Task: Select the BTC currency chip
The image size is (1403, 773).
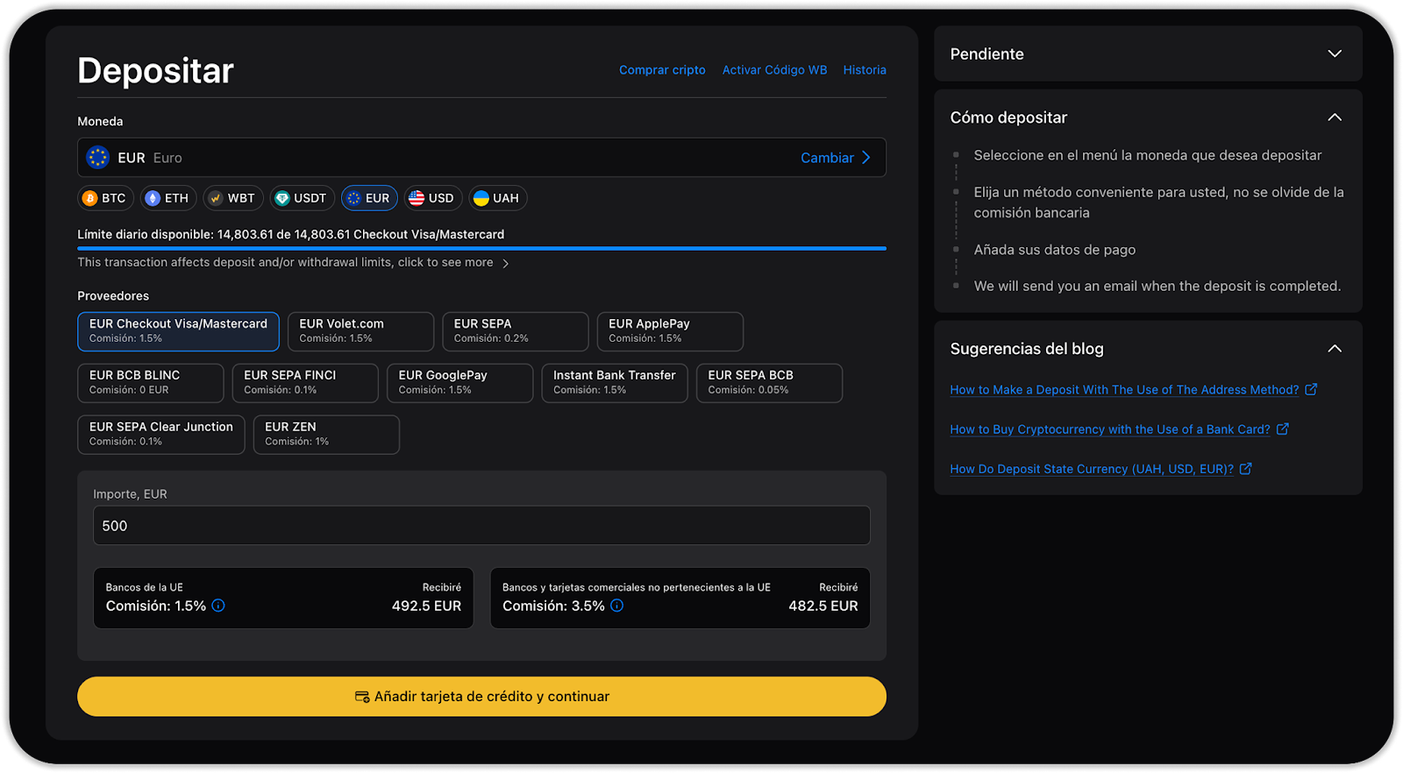Action: (x=104, y=198)
